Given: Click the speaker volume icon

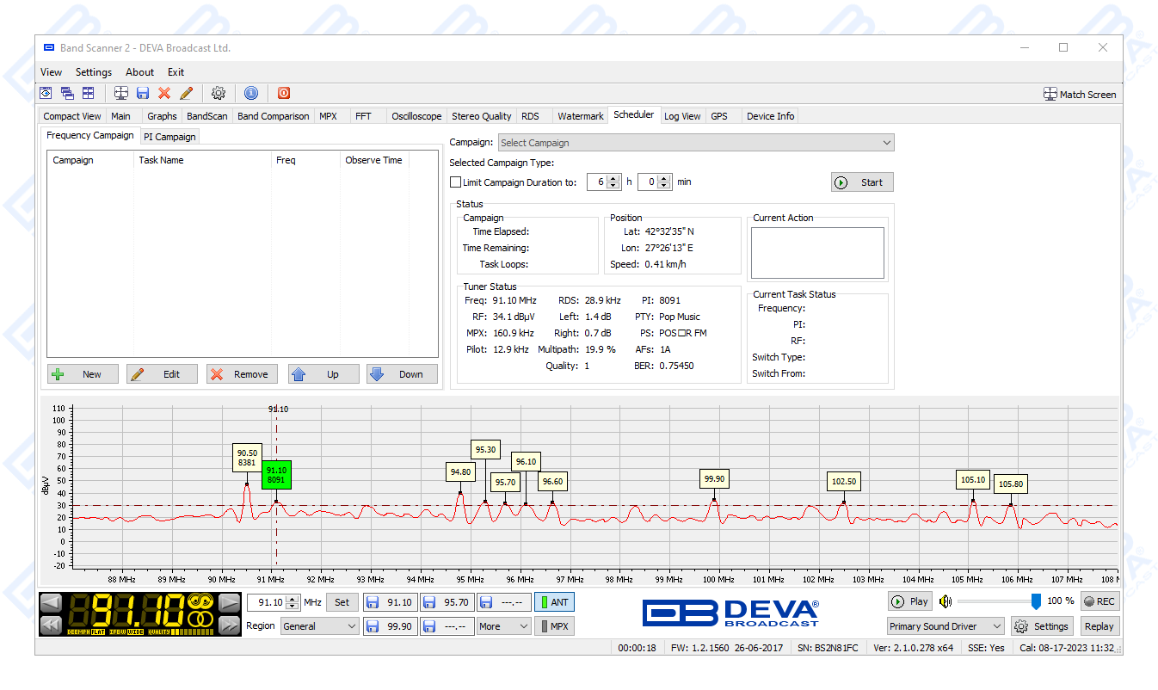Looking at the screenshot, I should [945, 601].
